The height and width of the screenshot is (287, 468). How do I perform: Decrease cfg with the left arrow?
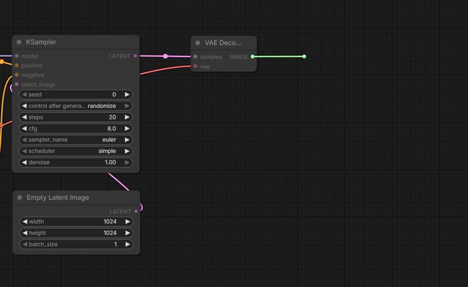(x=24, y=129)
